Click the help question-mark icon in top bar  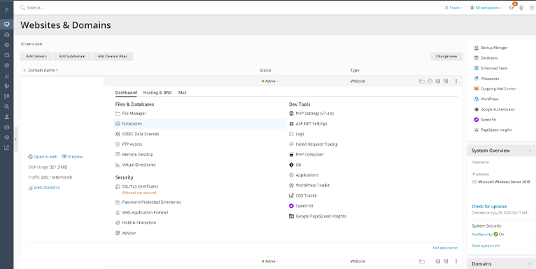point(532,8)
